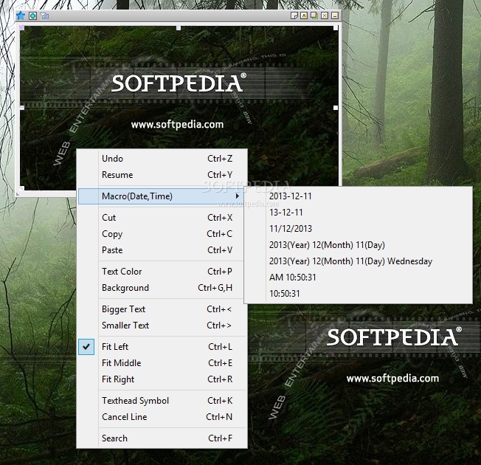Click the top-center resize handle of the image
Image resolution: width=481 pixels, height=465 pixels.
click(x=179, y=28)
